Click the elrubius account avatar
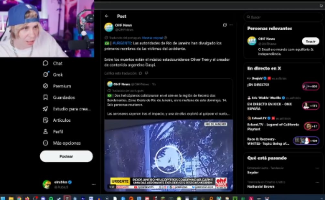Image resolution: width=325 pixels, height=200 pixels. coord(47,184)
